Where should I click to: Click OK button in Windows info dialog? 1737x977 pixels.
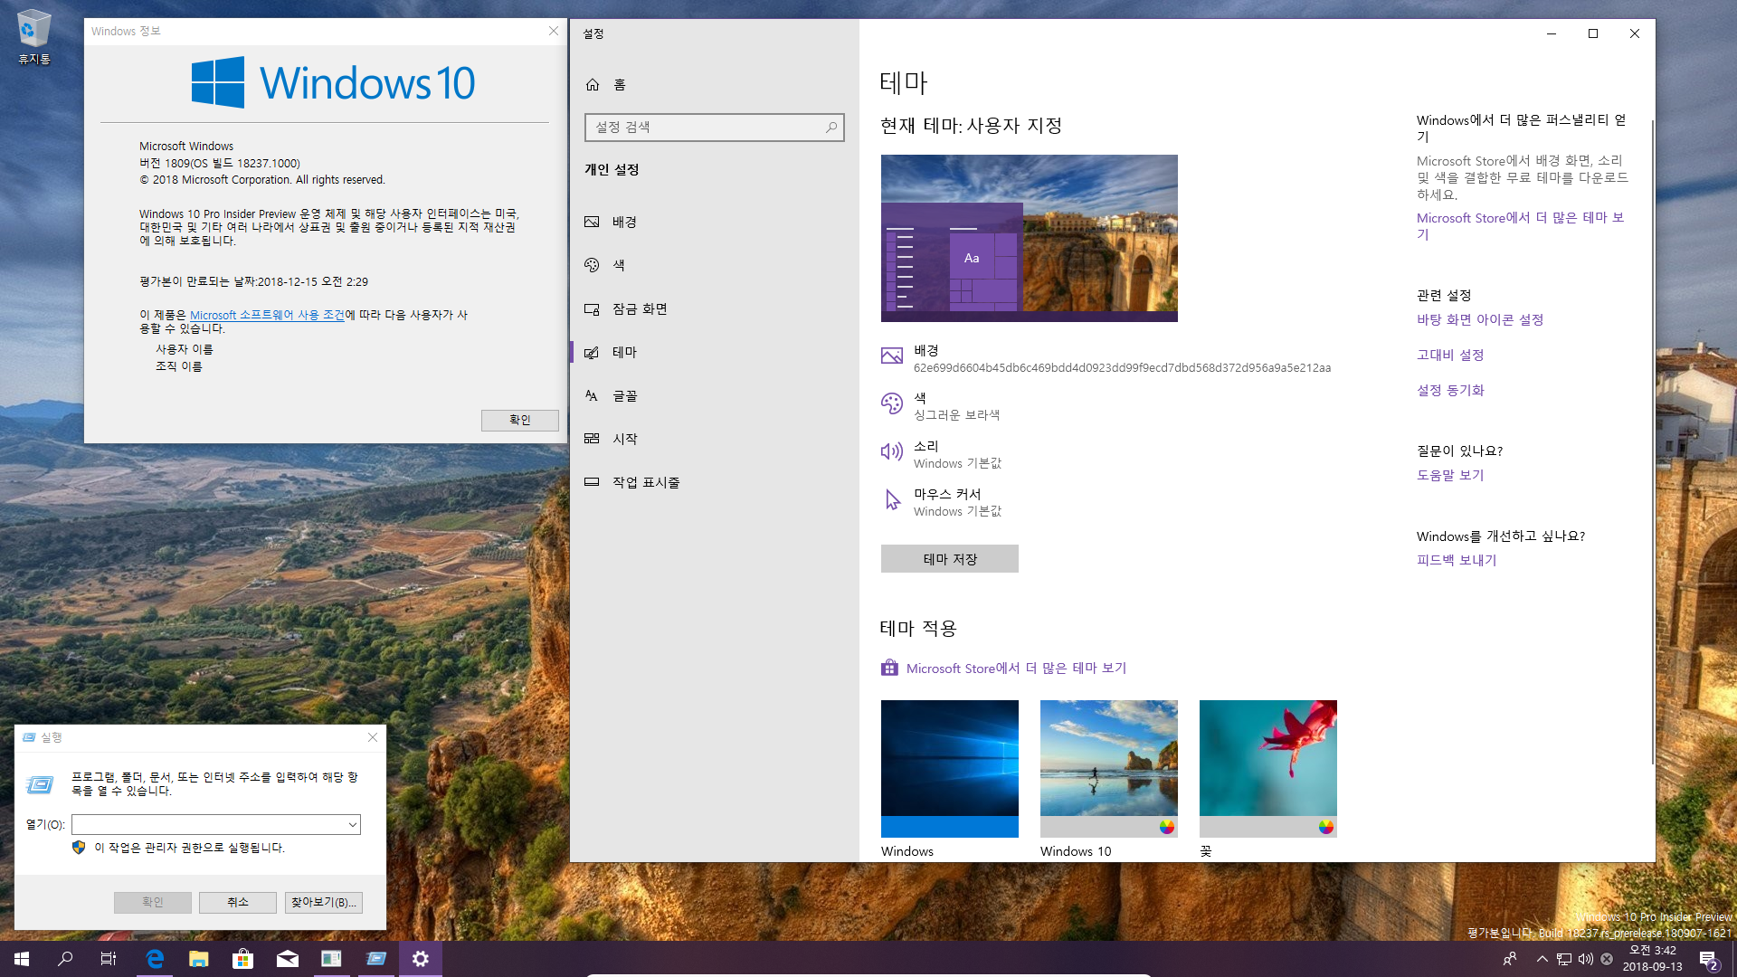pyautogui.click(x=520, y=420)
